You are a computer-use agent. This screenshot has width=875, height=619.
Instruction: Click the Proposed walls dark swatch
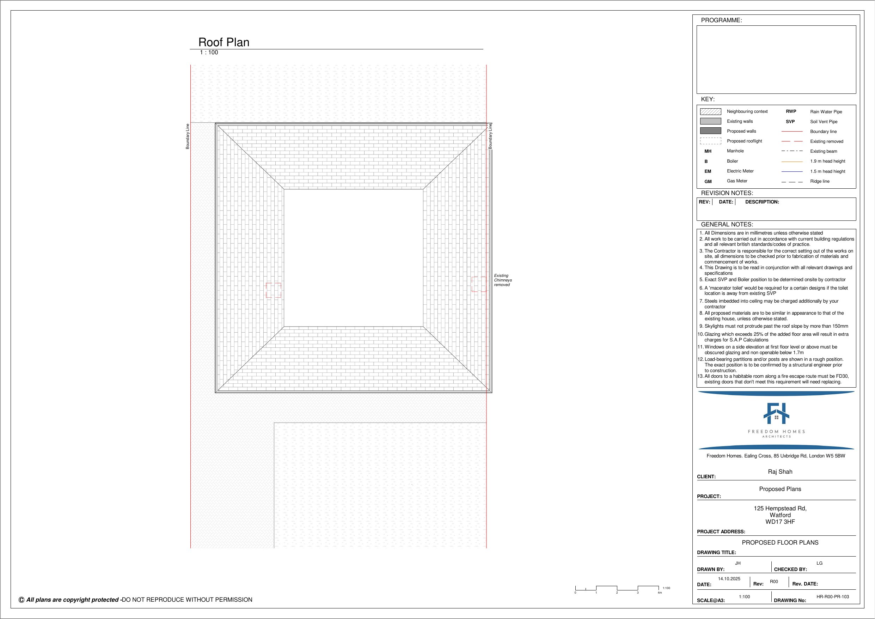[710, 131]
